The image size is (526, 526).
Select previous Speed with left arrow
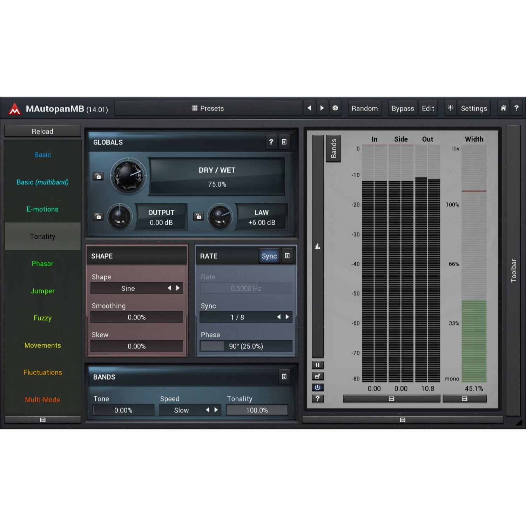208,410
